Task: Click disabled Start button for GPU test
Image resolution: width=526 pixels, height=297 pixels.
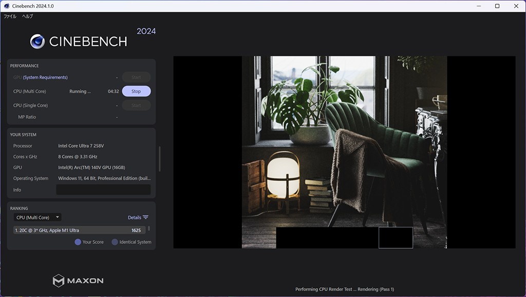Action: [x=136, y=77]
